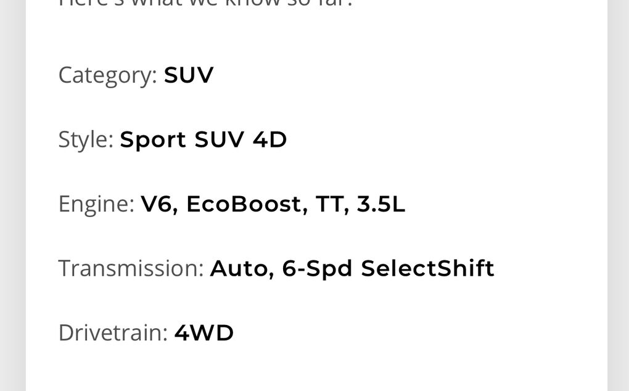Select the bold "SUV" category value
Screen dimensions: 629x391
pyautogui.click(x=189, y=75)
